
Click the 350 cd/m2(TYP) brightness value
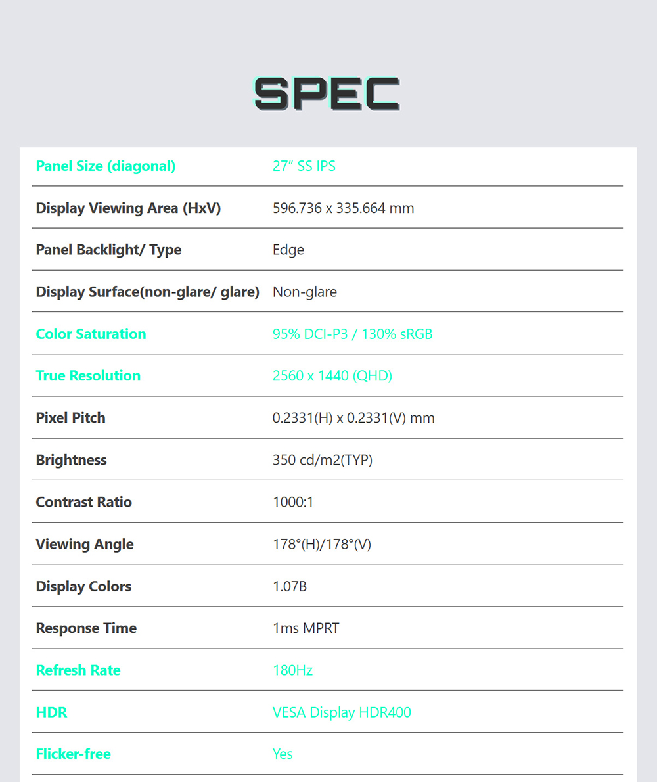[323, 460]
